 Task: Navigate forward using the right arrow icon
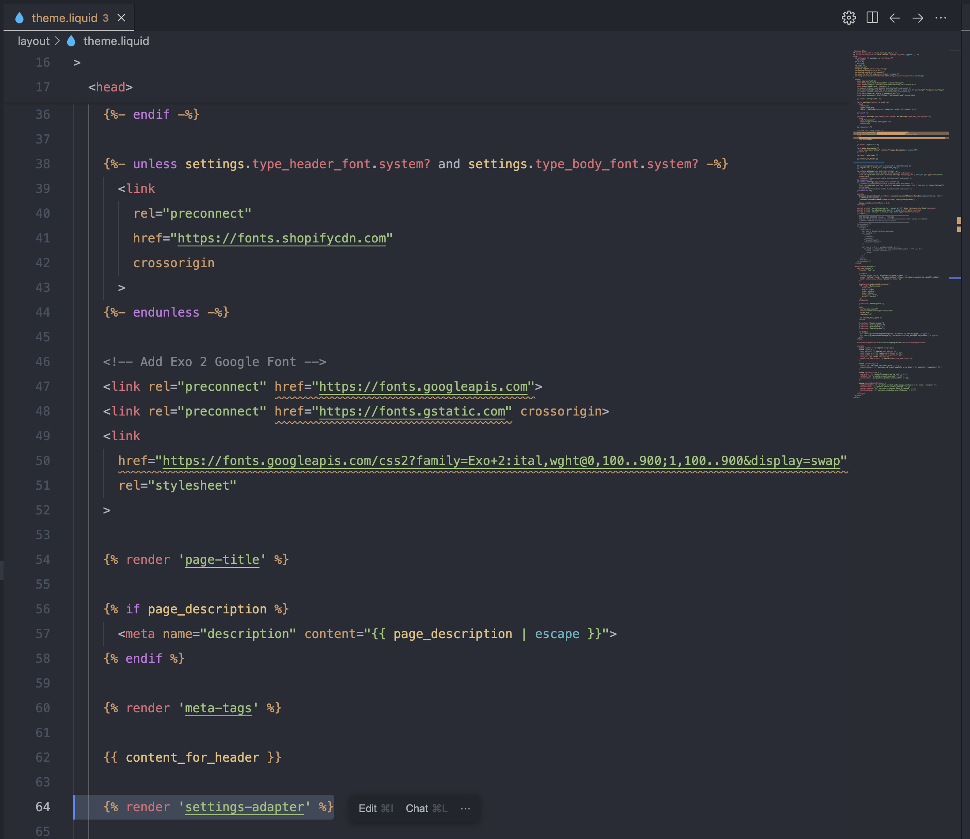pyautogui.click(x=917, y=18)
